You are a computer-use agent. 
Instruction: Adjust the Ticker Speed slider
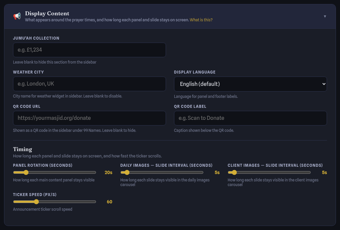(x=54, y=202)
